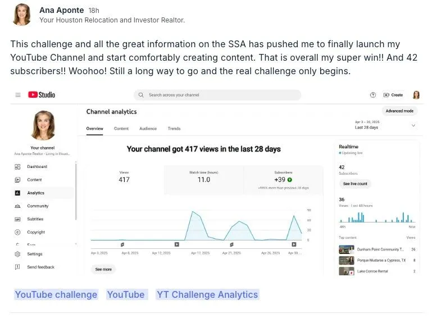Click in the search across your channel field
This screenshot has width=437, height=318.
[x=219, y=95]
